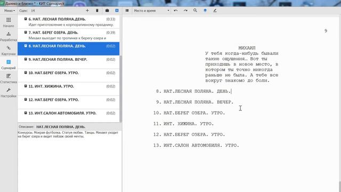Click the duration (0:39) of scene 7
Screen dimensions: 341x192
point(111,33)
